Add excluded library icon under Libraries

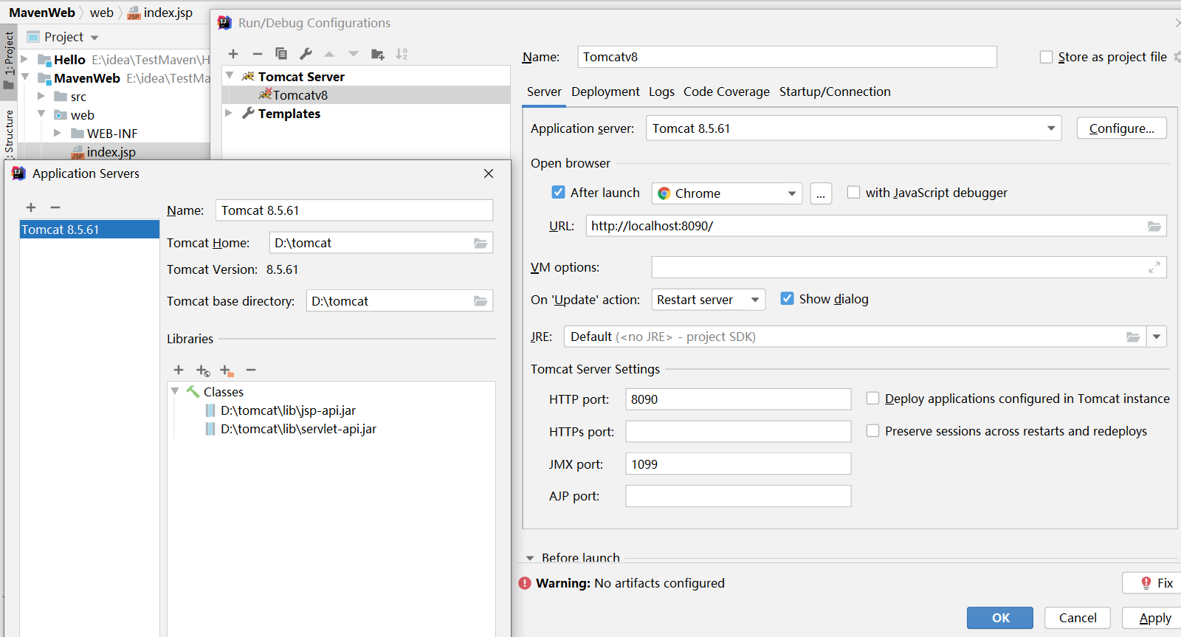tap(227, 371)
